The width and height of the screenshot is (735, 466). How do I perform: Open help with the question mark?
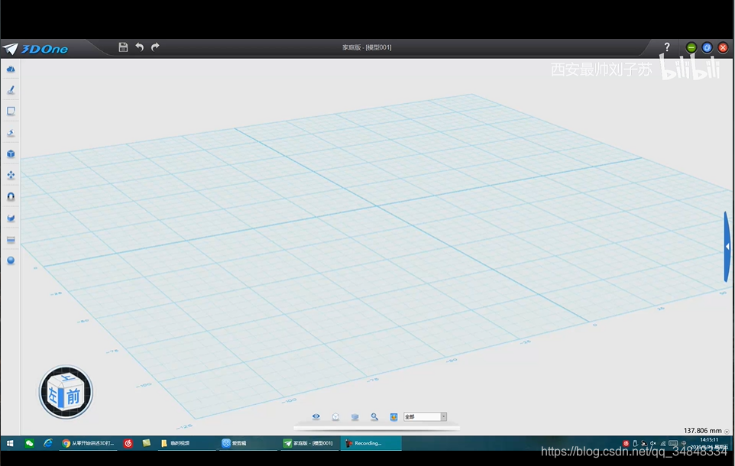(666, 47)
